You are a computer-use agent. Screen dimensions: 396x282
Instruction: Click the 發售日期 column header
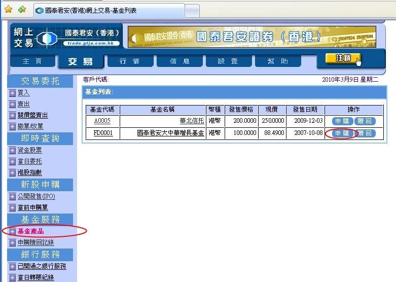coord(305,110)
